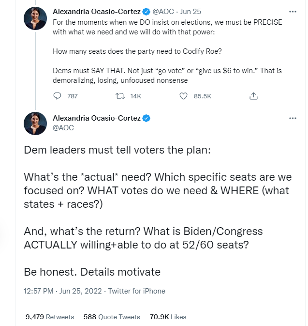The height and width of the screenshot is (326, 308).
Task: View the 70.9K Likes list
Action: point(168,317)
